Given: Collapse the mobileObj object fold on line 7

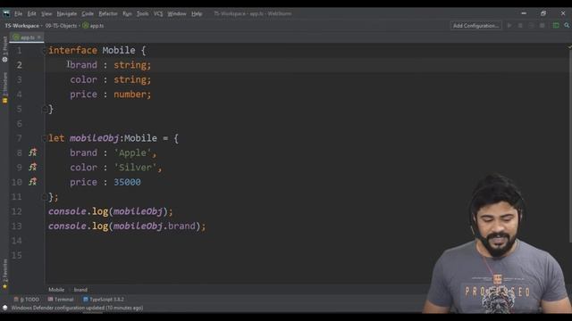Looking at the screenshot, I should coord(45,138).
